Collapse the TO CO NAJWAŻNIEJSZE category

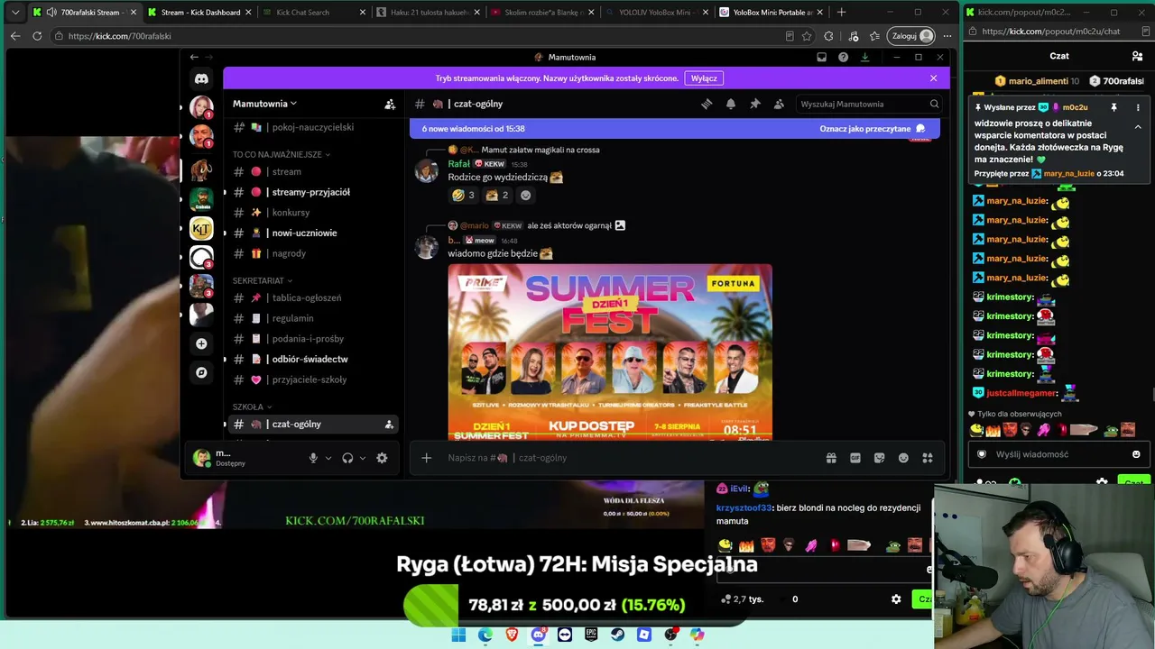(x=281, y=154)
